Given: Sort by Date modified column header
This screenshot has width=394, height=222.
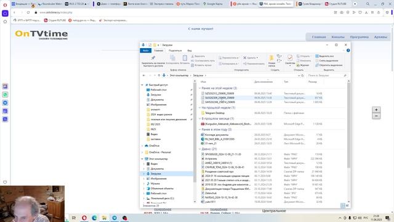Looking at the screenshot, I should pyautogui.click(x=263, y=82).
